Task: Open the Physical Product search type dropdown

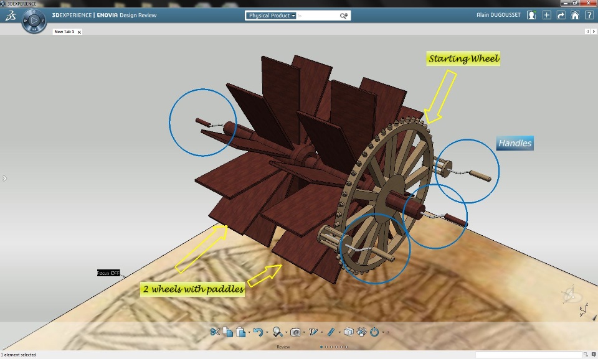Action: [x=272, y=16]
